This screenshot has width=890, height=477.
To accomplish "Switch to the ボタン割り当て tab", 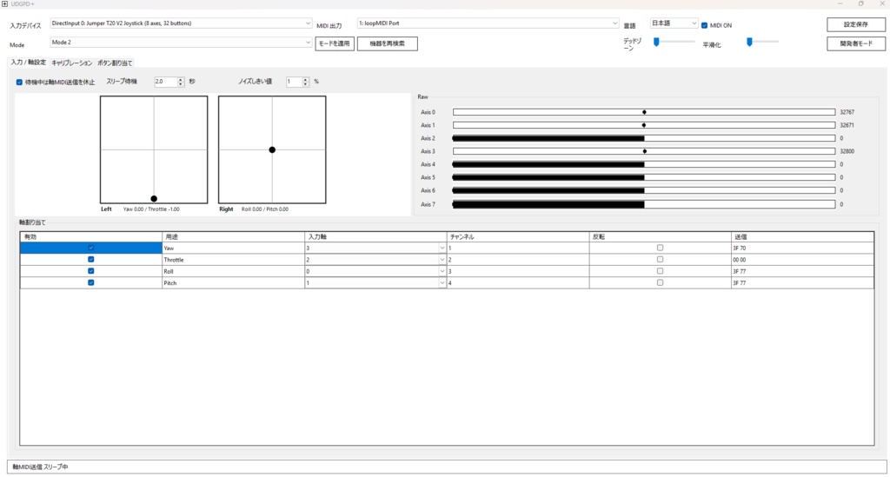I will 115,63.
